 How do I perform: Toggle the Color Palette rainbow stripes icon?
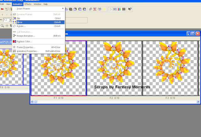pos(119,9)
